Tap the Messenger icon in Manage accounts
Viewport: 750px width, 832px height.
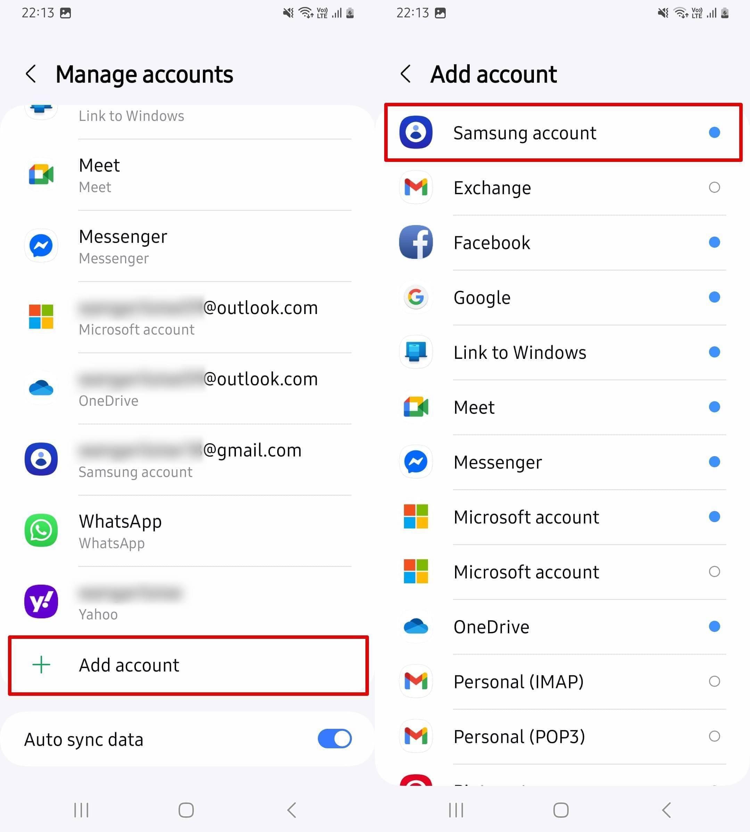(x=41, y=246)
